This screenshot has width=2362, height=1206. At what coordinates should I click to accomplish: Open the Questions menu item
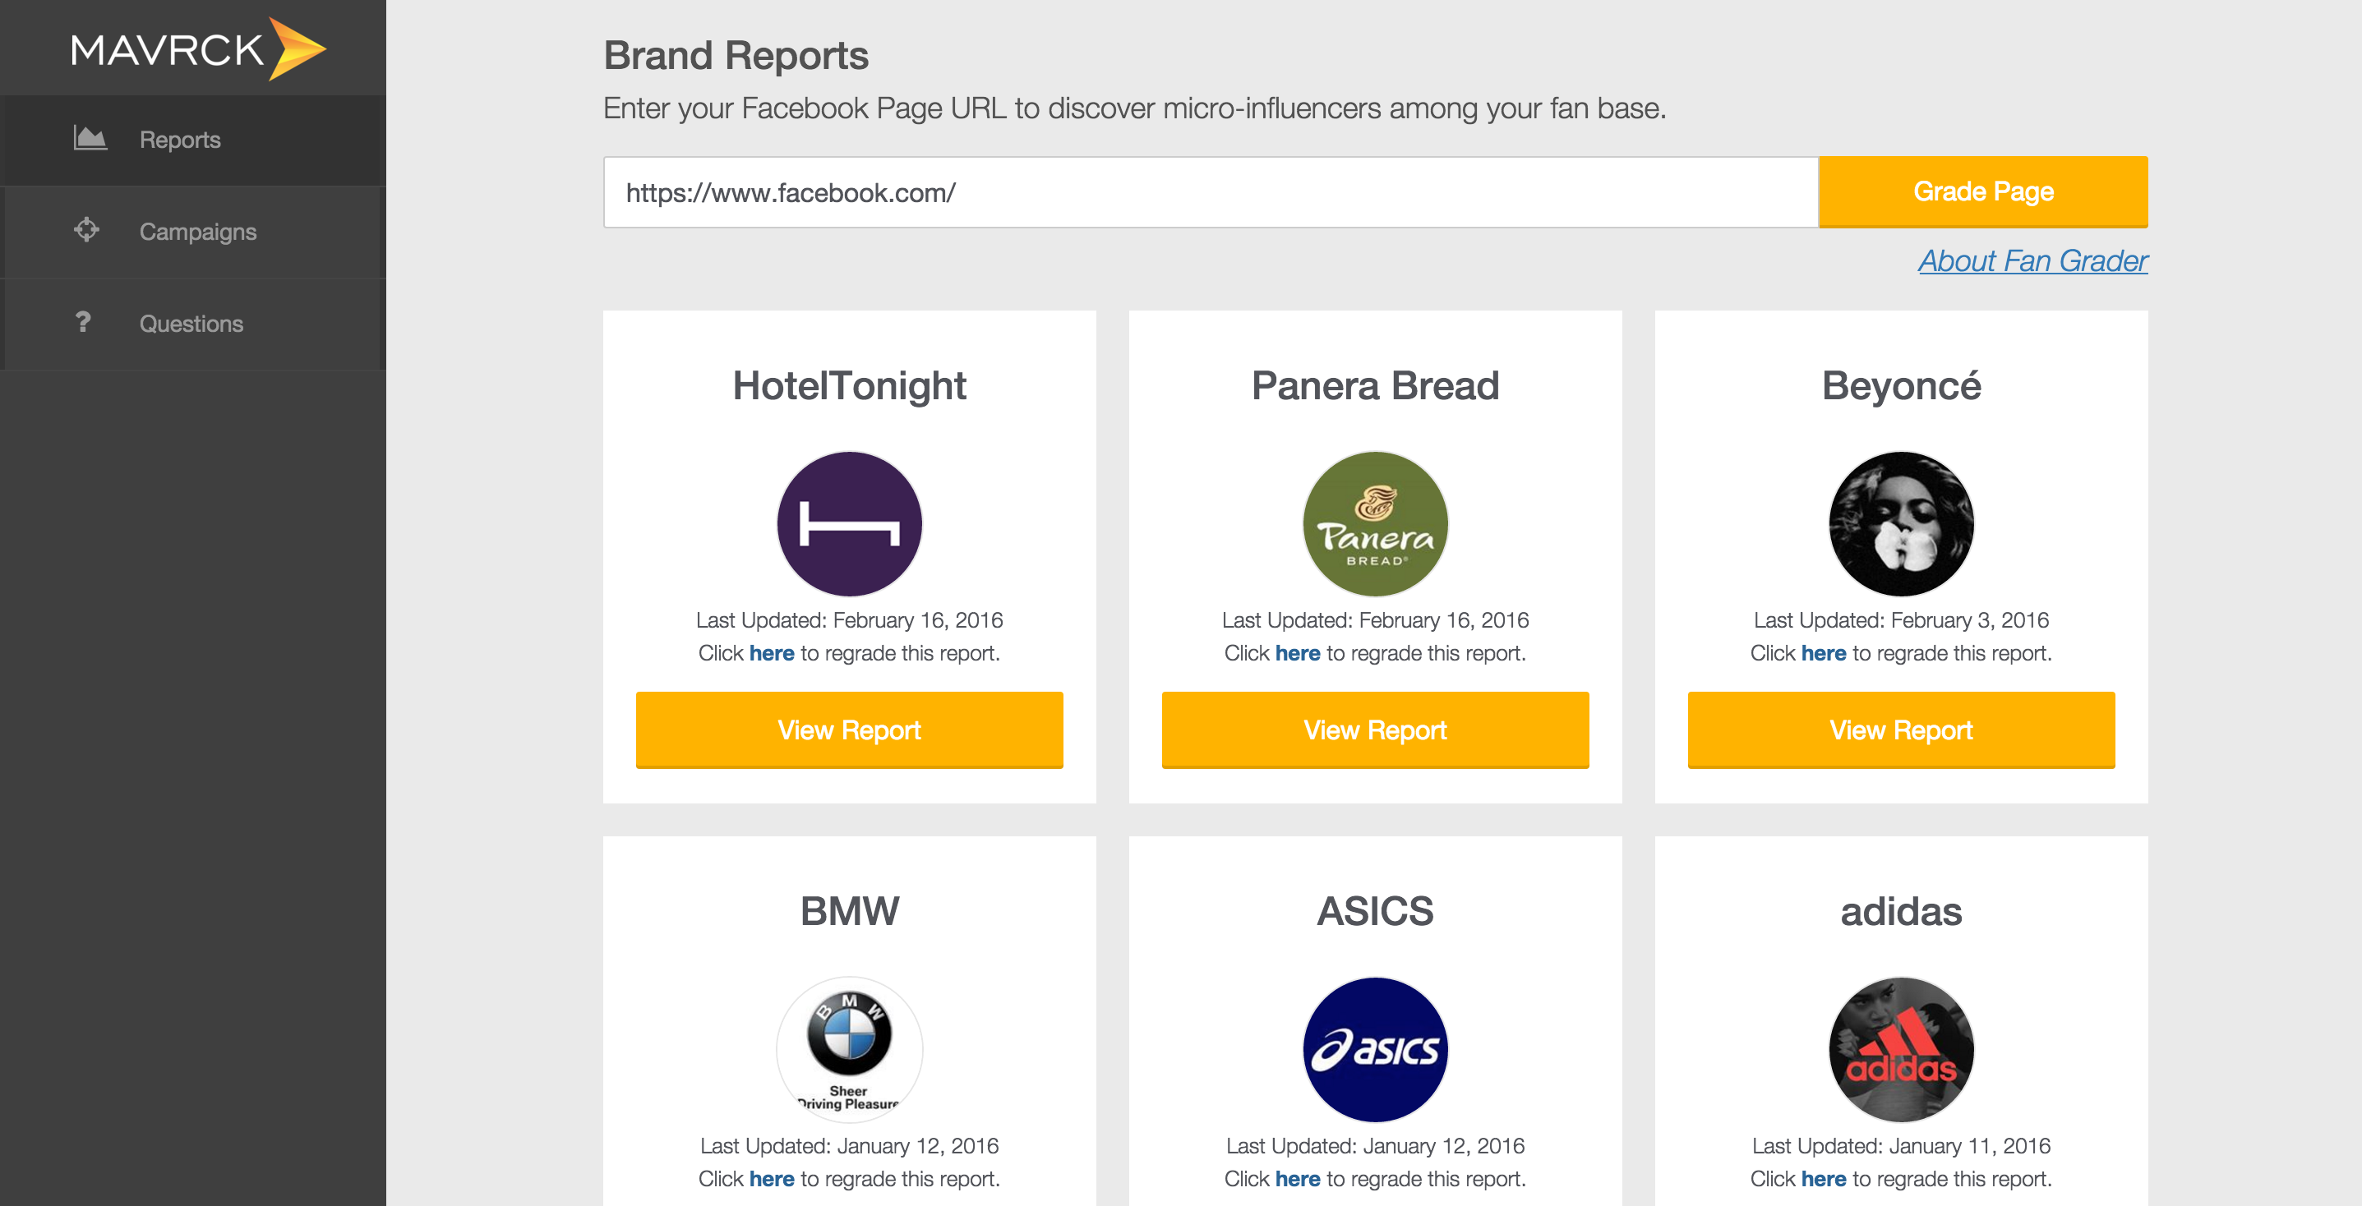[x=191, y=324]
